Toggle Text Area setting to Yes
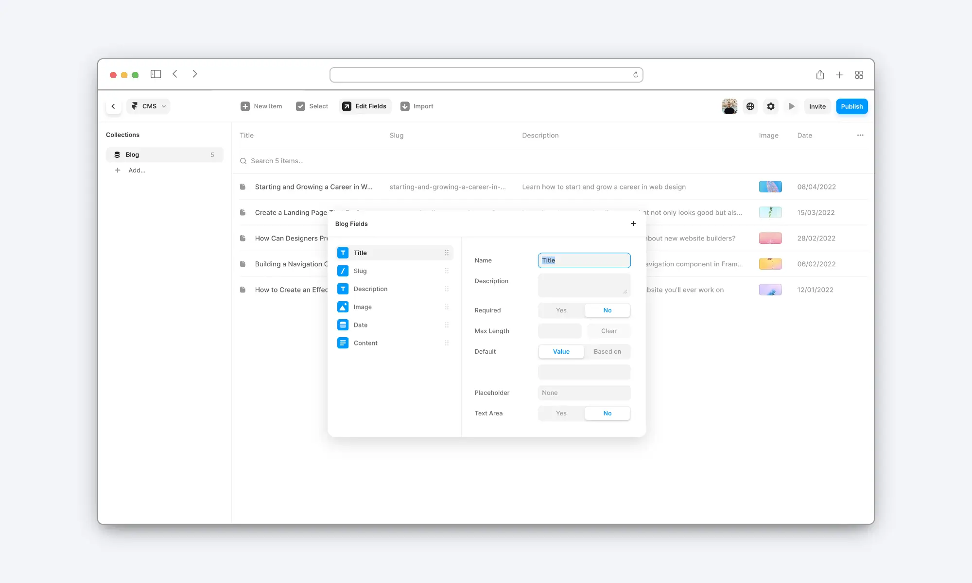Screen dimensions: 972x583 pos(561,413)
